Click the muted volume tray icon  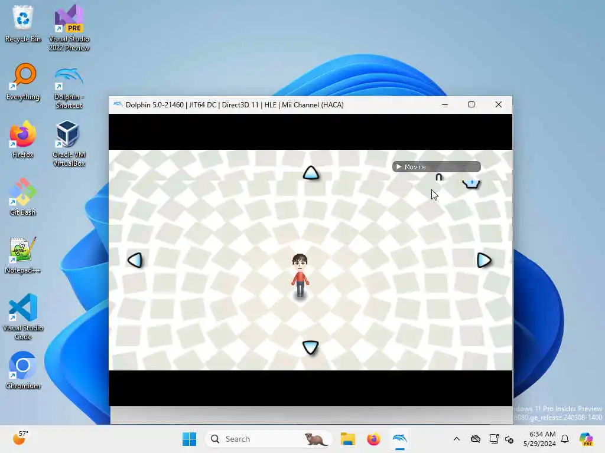(509, 439)
